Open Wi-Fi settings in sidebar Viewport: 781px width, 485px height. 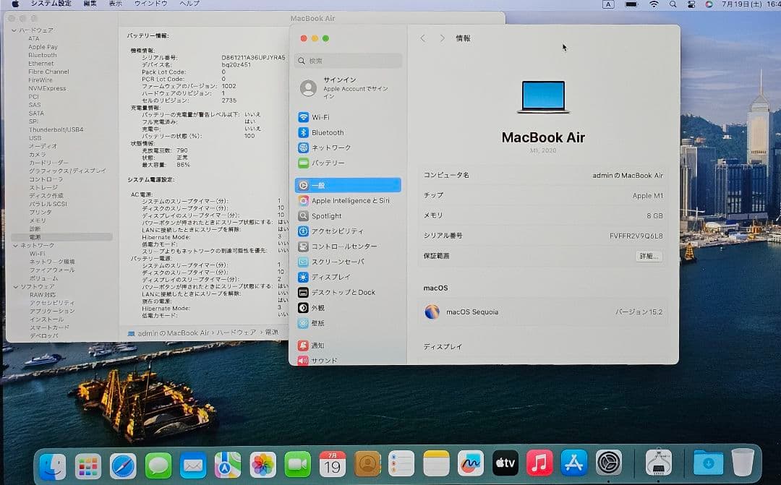pyautogui.click(x=348, y=117)
